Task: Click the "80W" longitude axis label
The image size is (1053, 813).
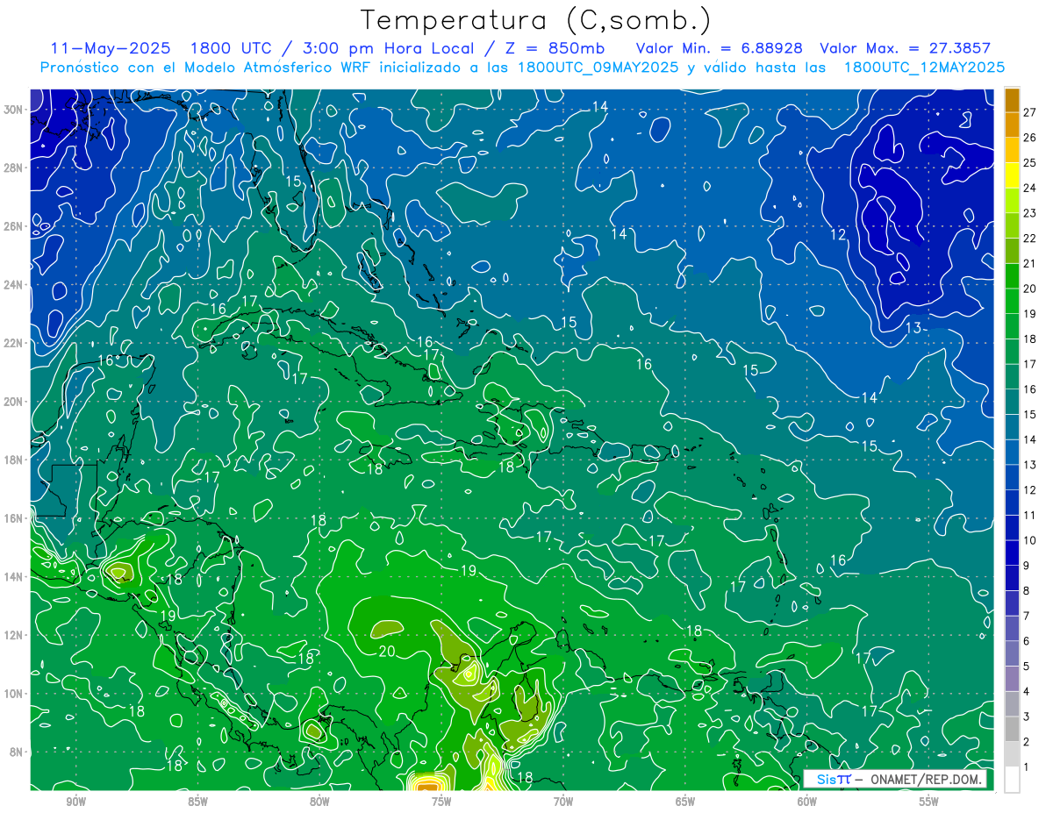Action: (319, 802)
